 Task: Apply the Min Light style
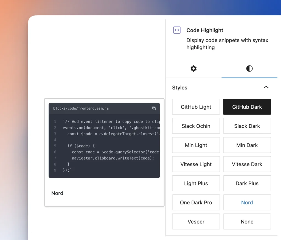click(196, 145)
